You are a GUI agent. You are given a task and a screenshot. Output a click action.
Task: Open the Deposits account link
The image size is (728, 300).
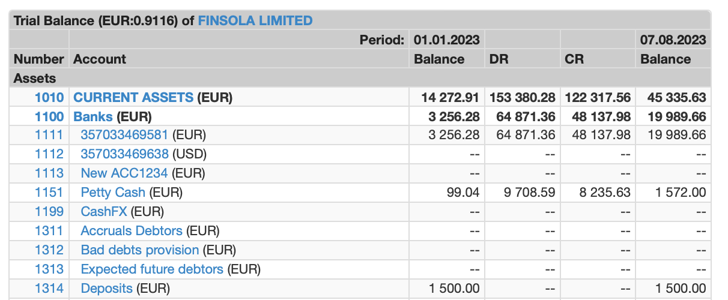click(106, 289)
